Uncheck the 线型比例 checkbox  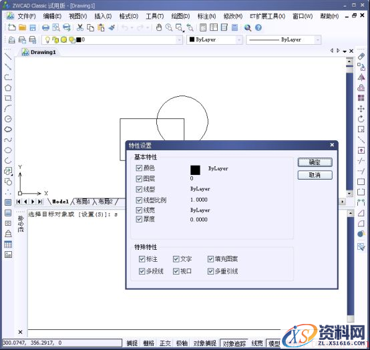click(139, 200)
